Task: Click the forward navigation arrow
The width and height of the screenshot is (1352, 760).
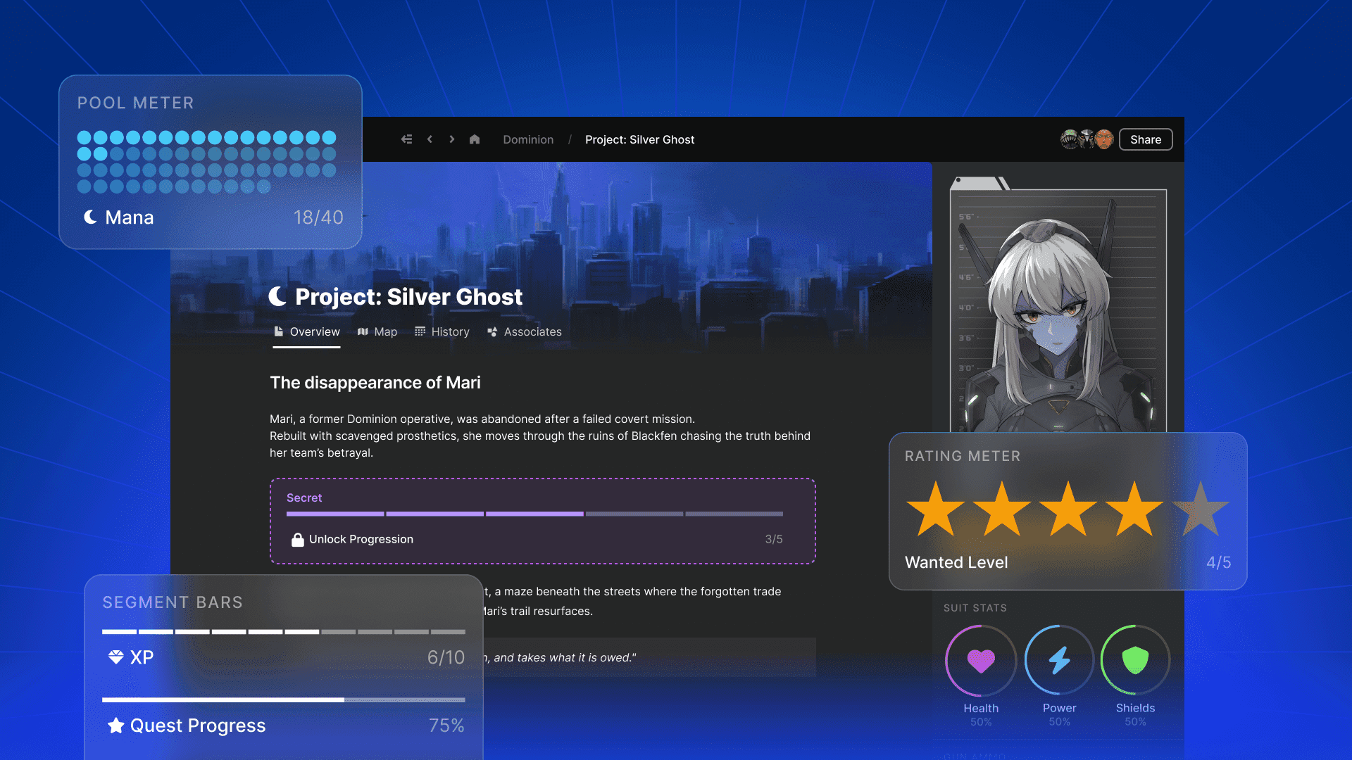Action: 452,139
